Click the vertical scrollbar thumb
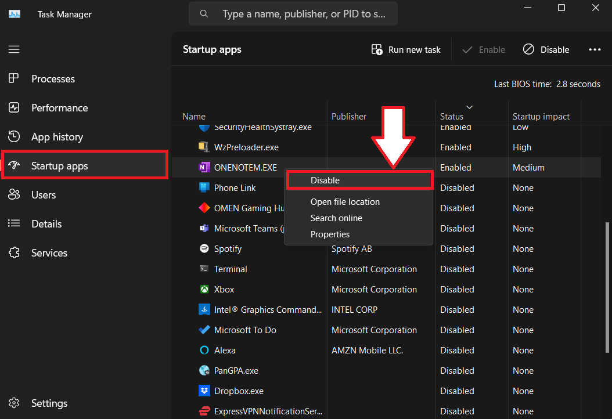This screenshot has height=419, width=612. (607, 287)
